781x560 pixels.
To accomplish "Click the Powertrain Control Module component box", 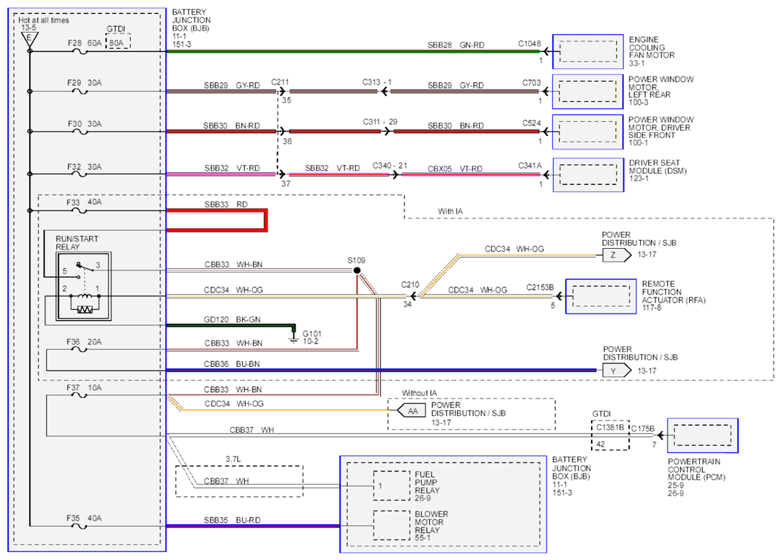I will pos(702,436).
